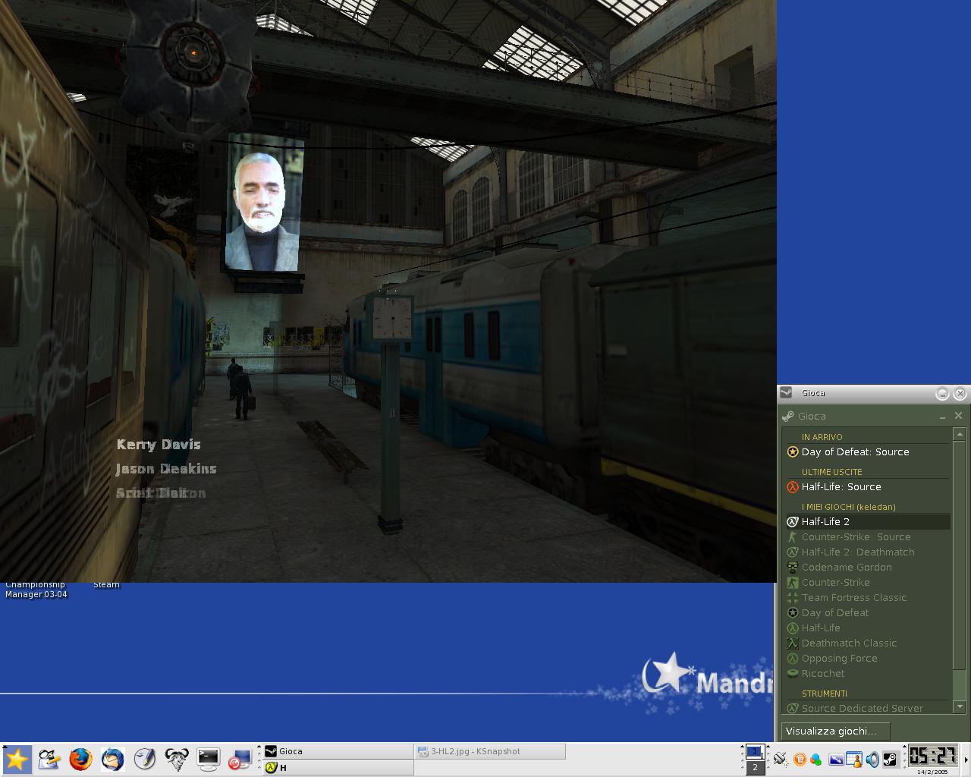
Task: Click the digital clock showing 05:27
Action: 932,756
